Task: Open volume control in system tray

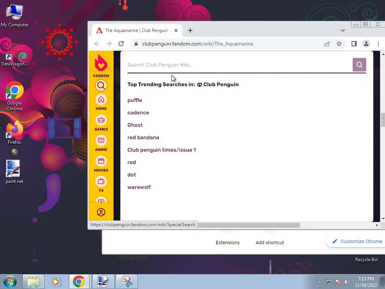Action: (347, 282)
